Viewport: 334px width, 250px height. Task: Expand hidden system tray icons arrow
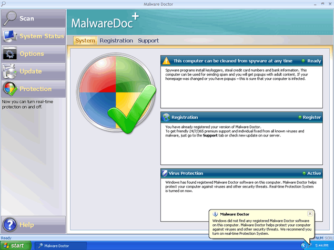(x=303, y=245)
